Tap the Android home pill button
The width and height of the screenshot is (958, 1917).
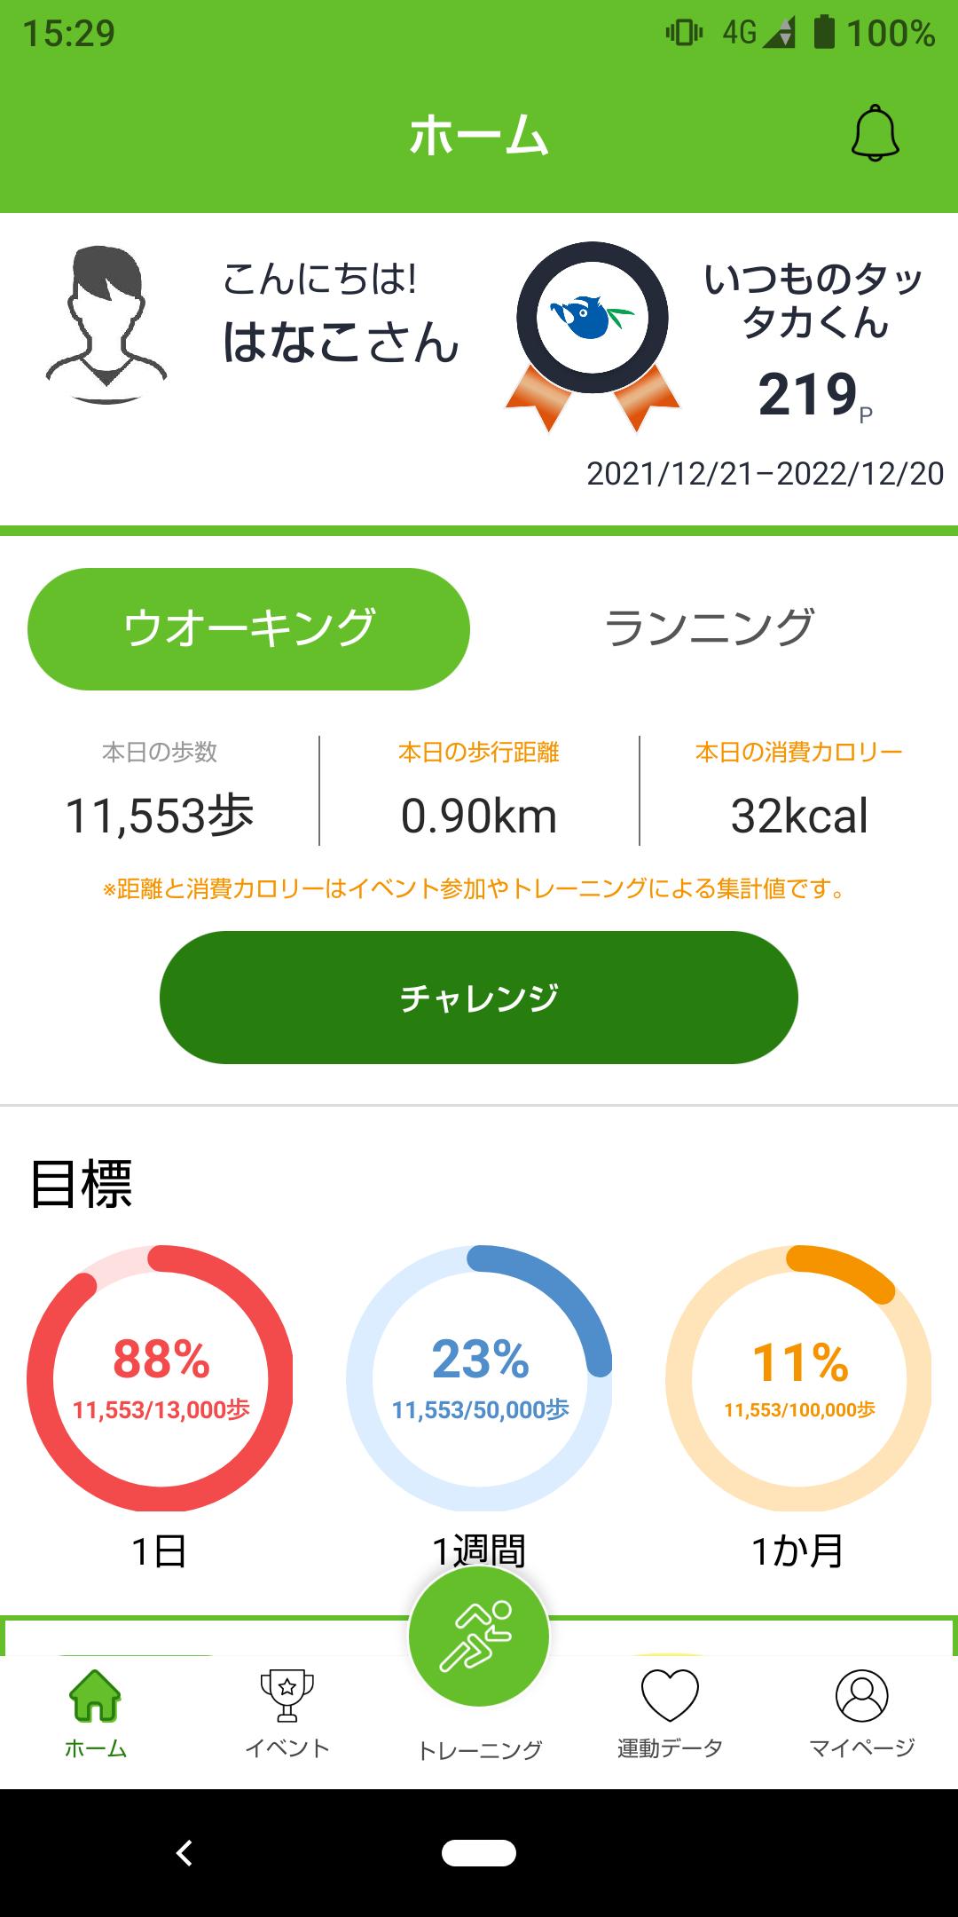click(x=479, y=1853)
